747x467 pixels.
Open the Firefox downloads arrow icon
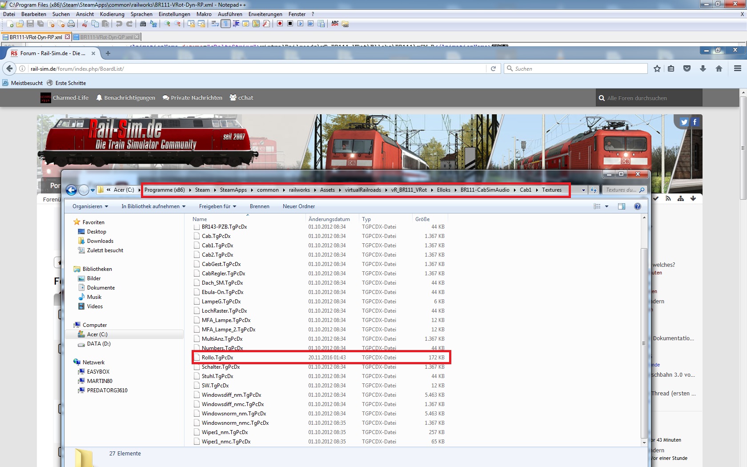pyautogui.click(x=703, y=68)
